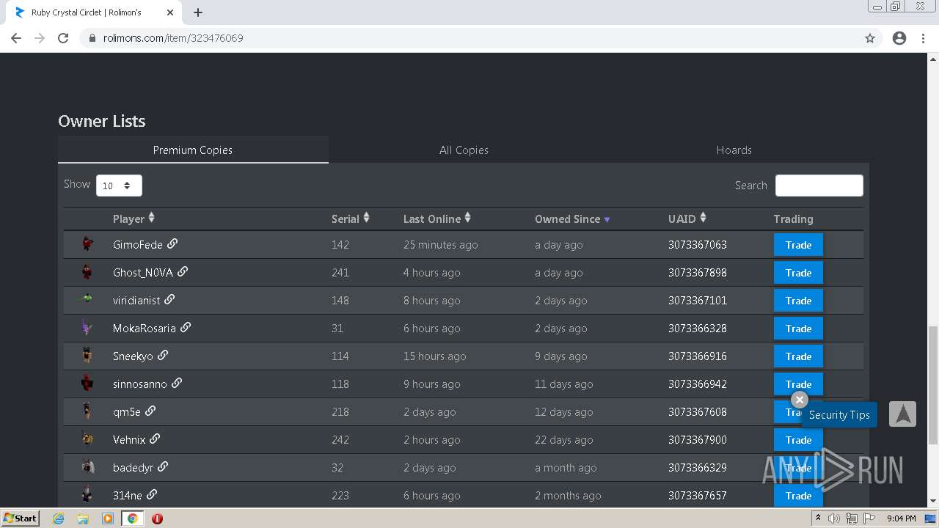Click Trade button for Sneekyo

(x=798, y=356)
